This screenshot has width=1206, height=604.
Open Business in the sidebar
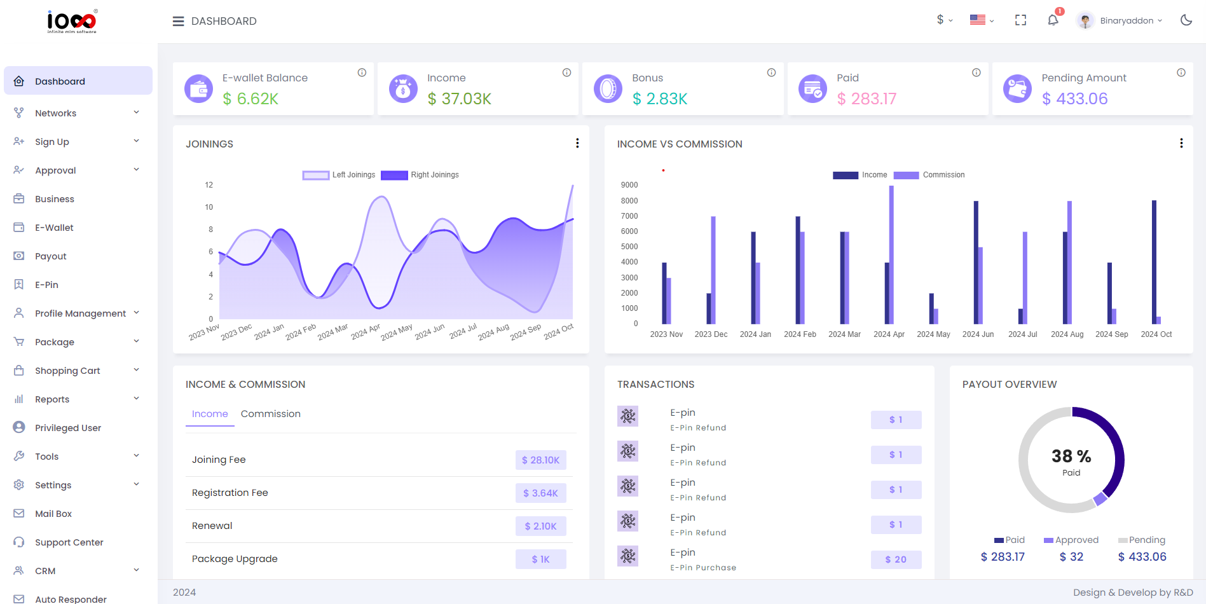[x=78, y=198]
